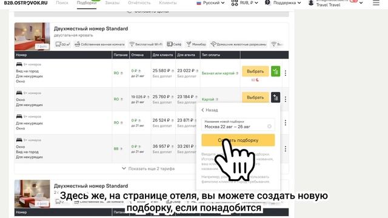Click dark add-to-selection icon in second rate row
This screenshot has height=218, width=388.
(x=275, y=97)
